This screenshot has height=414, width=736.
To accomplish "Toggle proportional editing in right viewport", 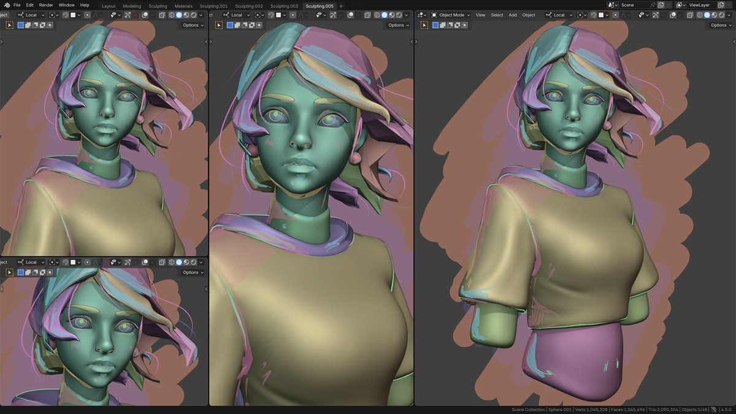I will pyautogui.click(x=615, y=15).
